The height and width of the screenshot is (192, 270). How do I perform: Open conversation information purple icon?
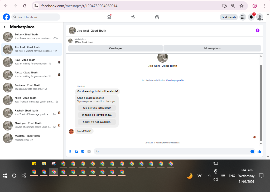[x=257, y=31]
